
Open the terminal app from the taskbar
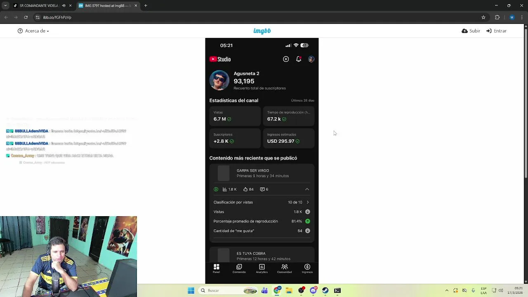click(337, 290)
